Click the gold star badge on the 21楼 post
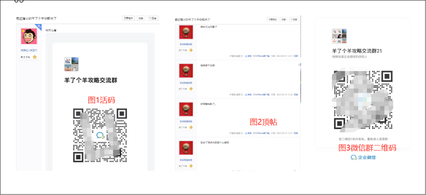This screenshot has width=426, height=195. 191,127
